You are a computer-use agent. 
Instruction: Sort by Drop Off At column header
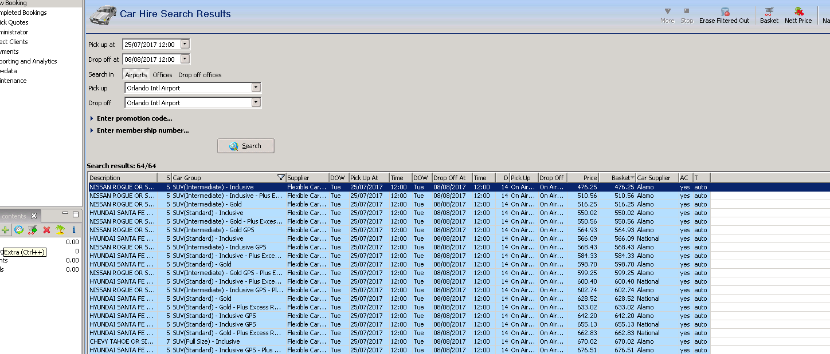[452, 178]
